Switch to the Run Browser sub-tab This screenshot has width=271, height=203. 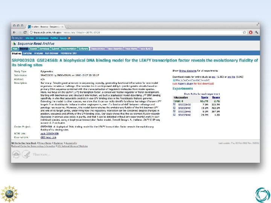52,53
